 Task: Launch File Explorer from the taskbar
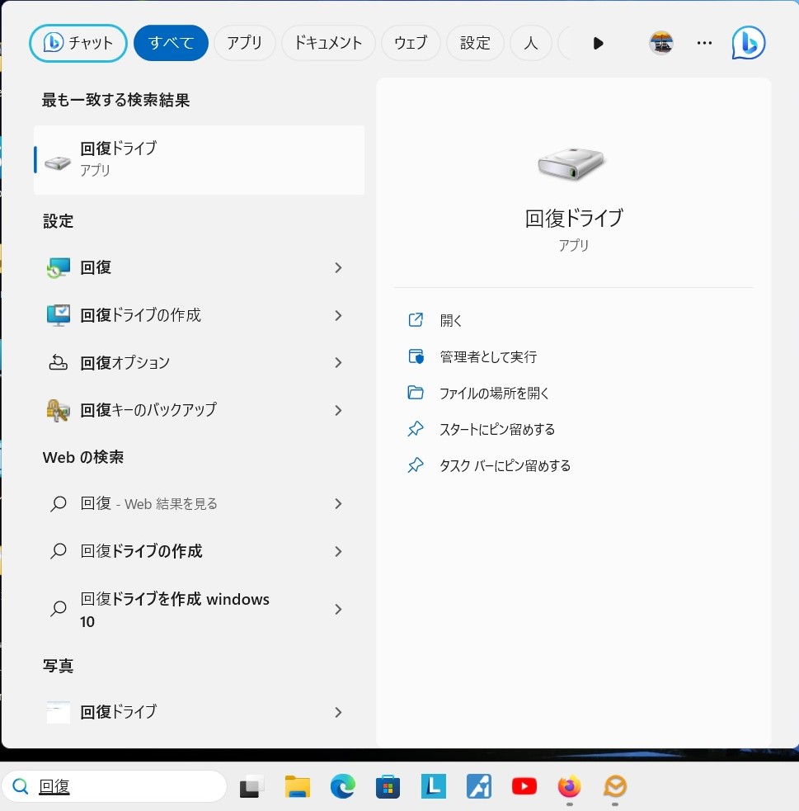298,787
